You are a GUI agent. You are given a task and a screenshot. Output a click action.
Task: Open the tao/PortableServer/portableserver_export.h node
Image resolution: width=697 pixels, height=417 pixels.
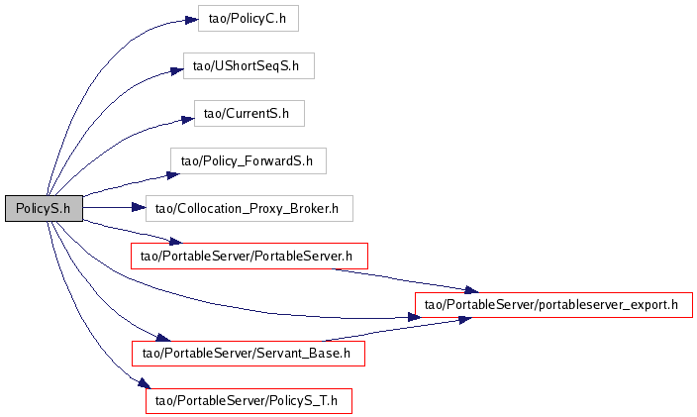click(x=551, y=304)
